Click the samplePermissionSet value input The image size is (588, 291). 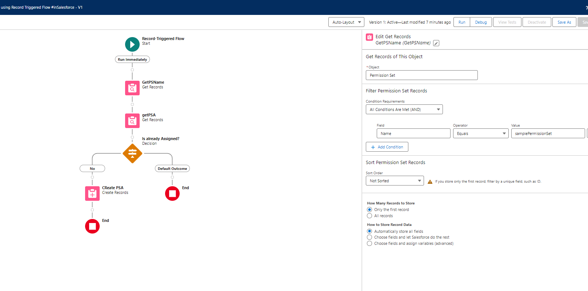tap(548, 133)
